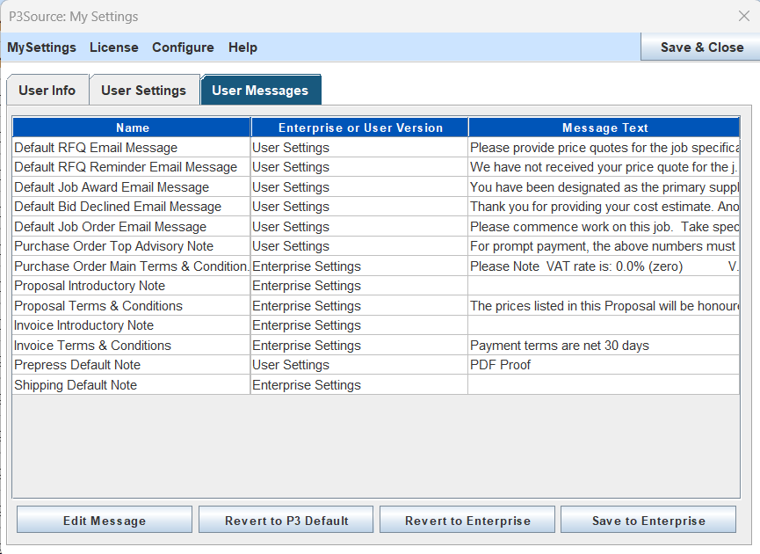
Task: Click Save to Enterprise
Action: pos(648,519)
